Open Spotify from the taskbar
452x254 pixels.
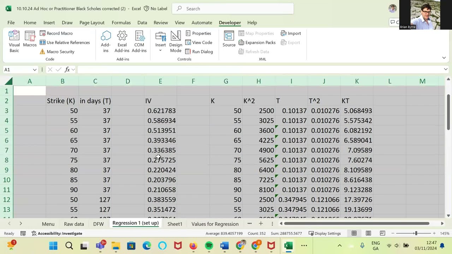tap(209, 246)
